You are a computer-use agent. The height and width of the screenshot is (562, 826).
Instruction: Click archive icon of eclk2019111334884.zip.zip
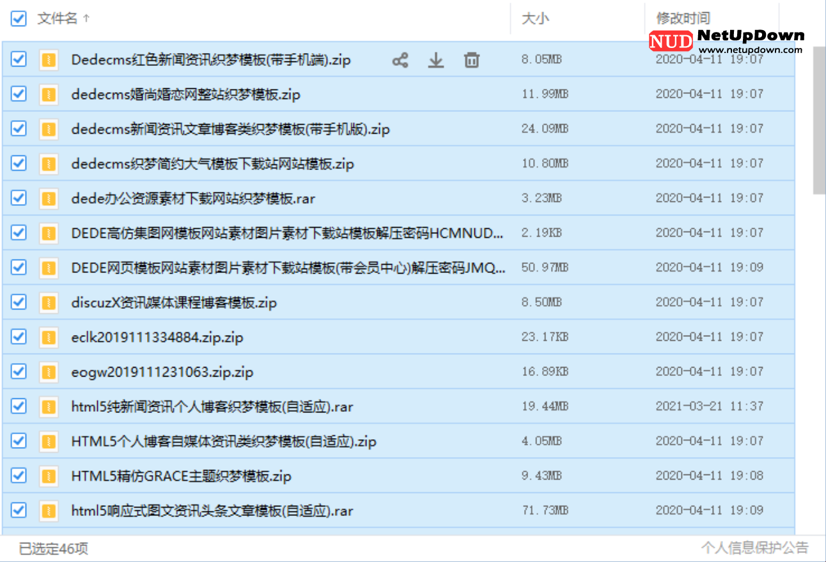click(x=49, y=337)
